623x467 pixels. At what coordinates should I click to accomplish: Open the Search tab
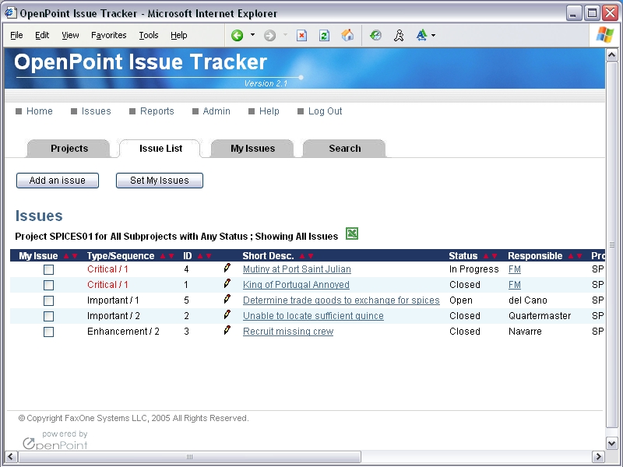pos(344,149)
